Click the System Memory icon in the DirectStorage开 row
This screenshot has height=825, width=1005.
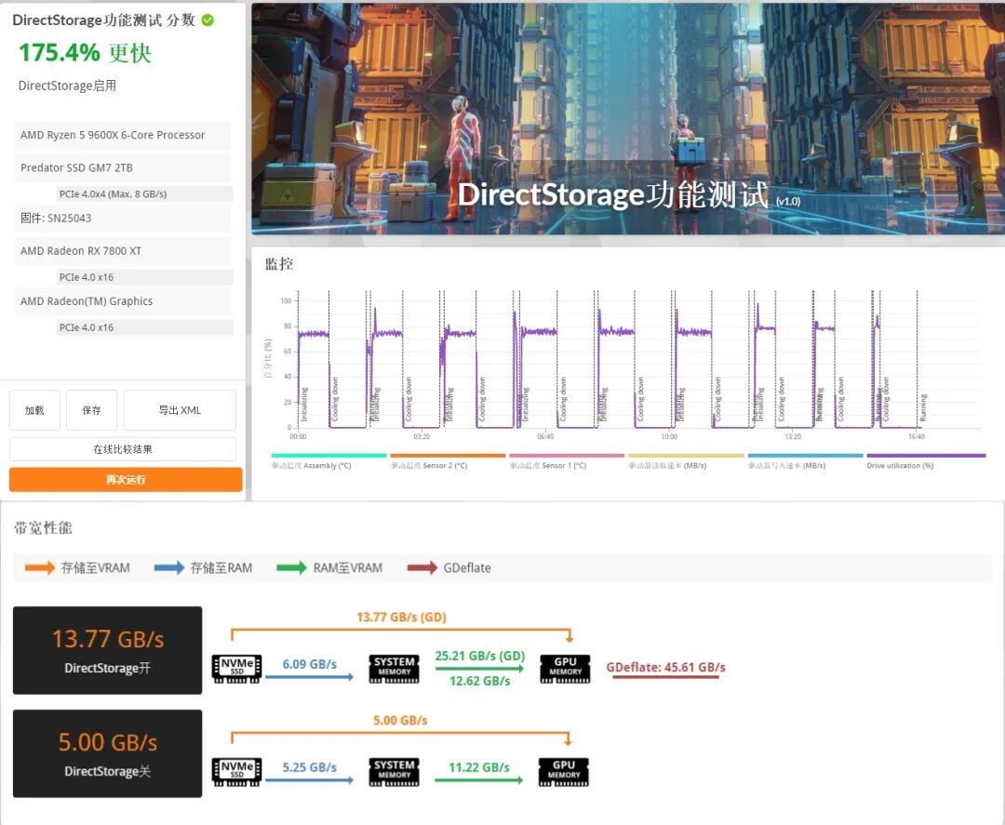pos(395,669)
